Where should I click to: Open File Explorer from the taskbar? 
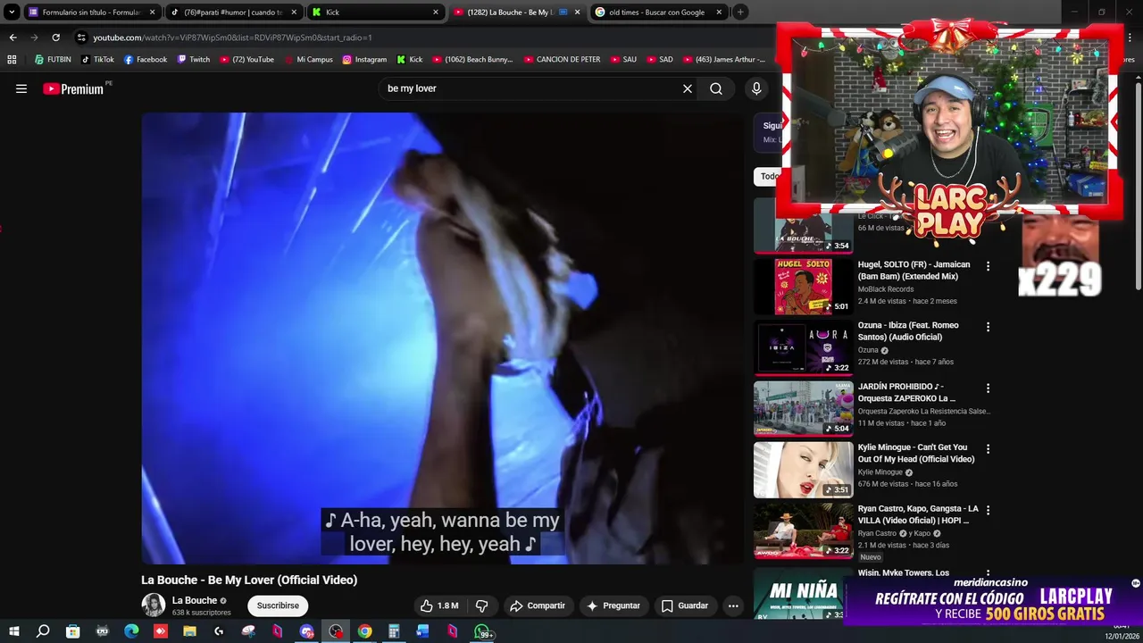click(189, 631)
